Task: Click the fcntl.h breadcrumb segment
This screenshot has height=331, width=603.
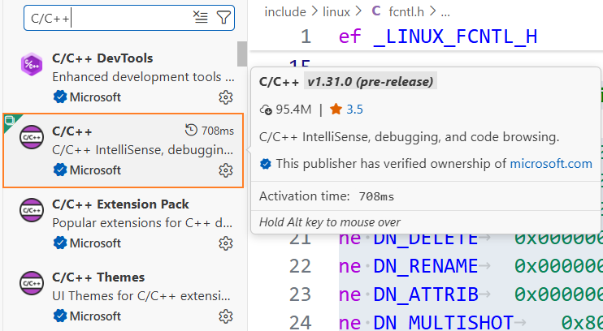Action: [x=406, y=12]
